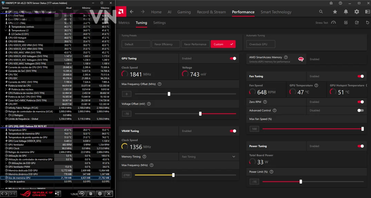Save HWiNFO log file icon
The image size is (371, 198).
click(91, 194)
